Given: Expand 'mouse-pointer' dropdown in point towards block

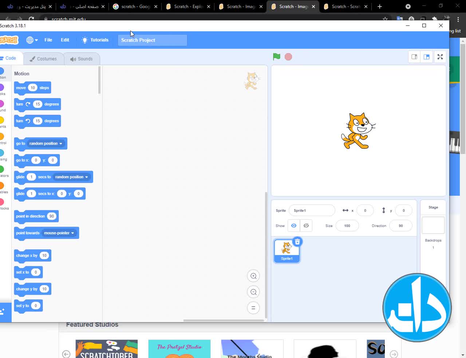Looking at the screenshot, I should click(72, 233).
